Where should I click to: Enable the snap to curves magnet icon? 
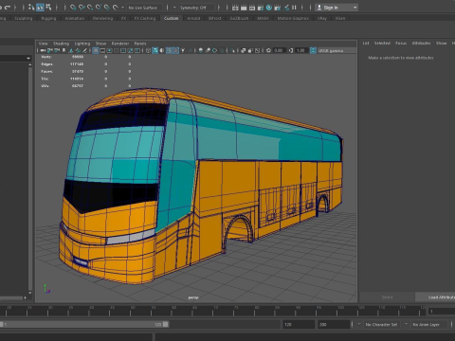coord(82,7)
